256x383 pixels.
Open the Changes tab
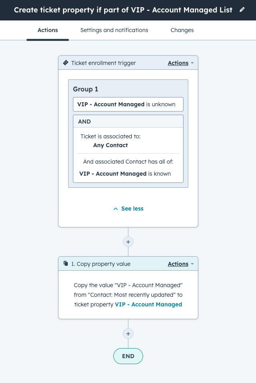(x=182, y=30)
